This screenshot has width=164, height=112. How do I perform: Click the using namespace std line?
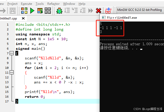point(38,34)
